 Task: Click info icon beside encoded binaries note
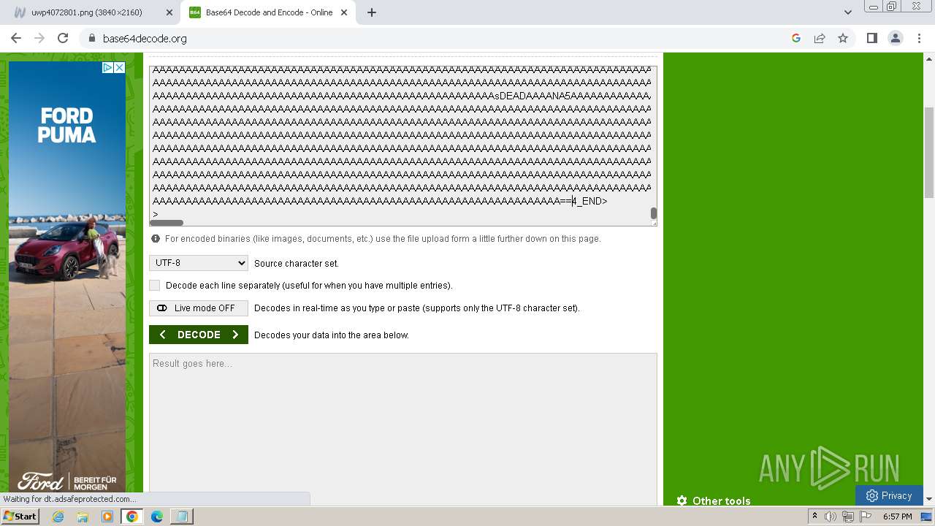tap(156, 239)
